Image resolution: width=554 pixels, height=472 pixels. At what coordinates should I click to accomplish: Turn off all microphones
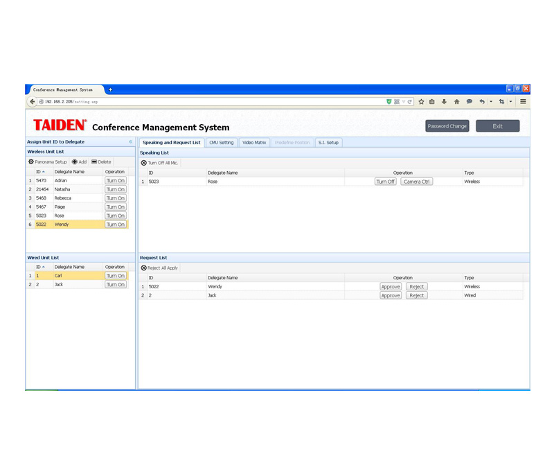[x=160, y=163]
